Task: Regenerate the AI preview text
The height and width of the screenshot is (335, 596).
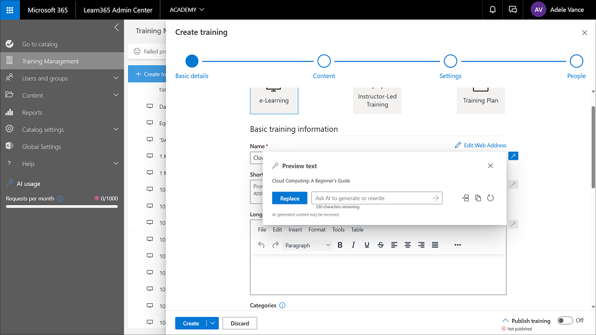Action: 490,198
